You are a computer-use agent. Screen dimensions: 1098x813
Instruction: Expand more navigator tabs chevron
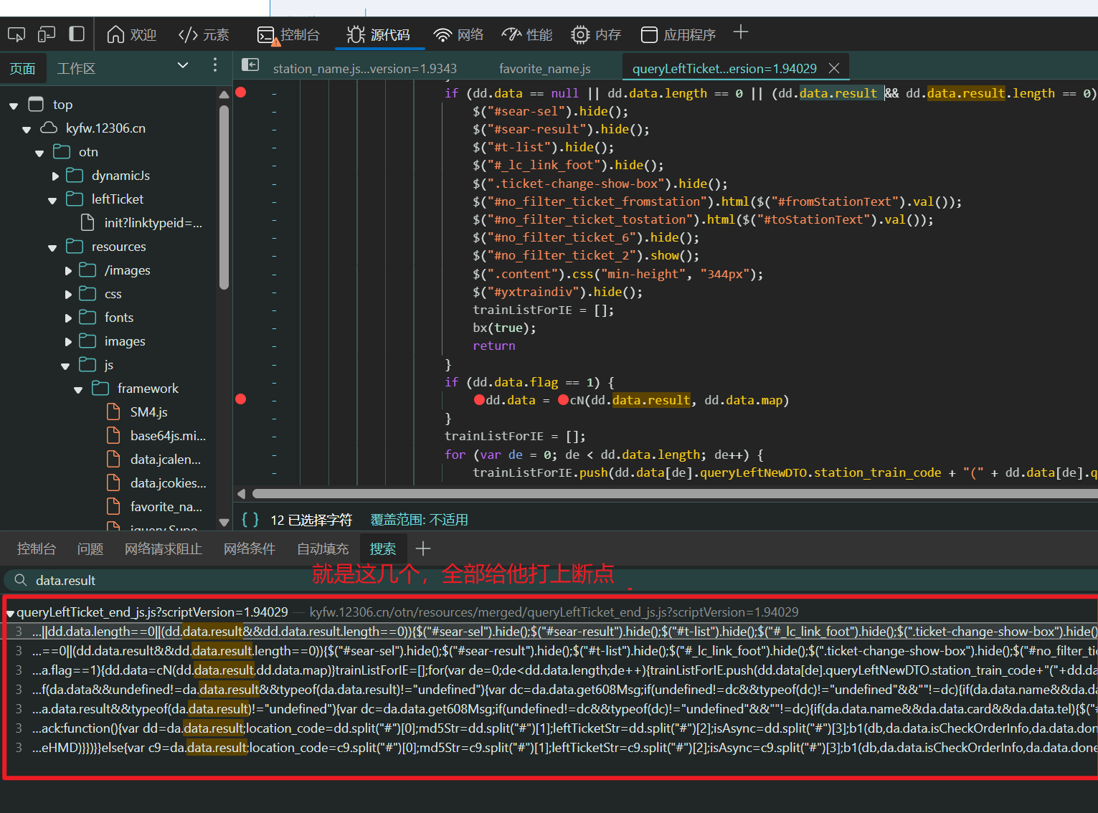[183, 65]
